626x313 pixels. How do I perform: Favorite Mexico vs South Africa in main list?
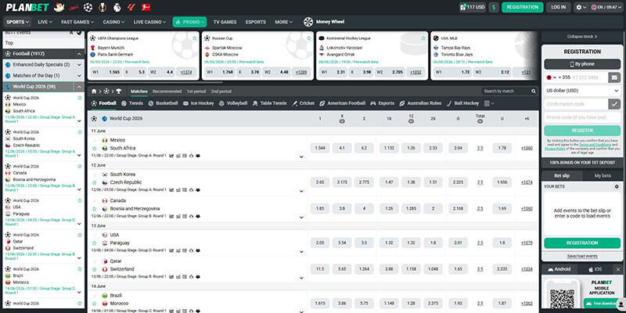click(95, 148)
